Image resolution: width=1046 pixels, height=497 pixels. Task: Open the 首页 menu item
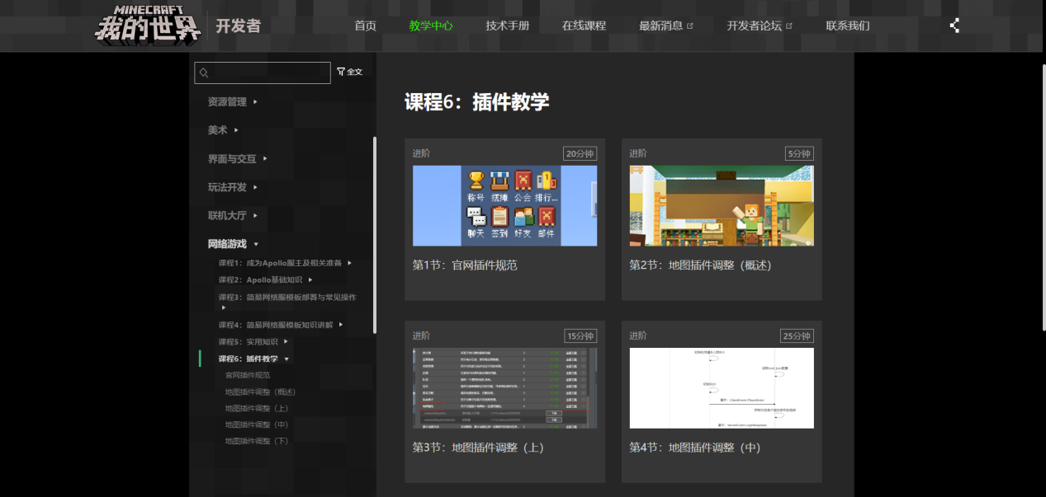pos(365,25)
